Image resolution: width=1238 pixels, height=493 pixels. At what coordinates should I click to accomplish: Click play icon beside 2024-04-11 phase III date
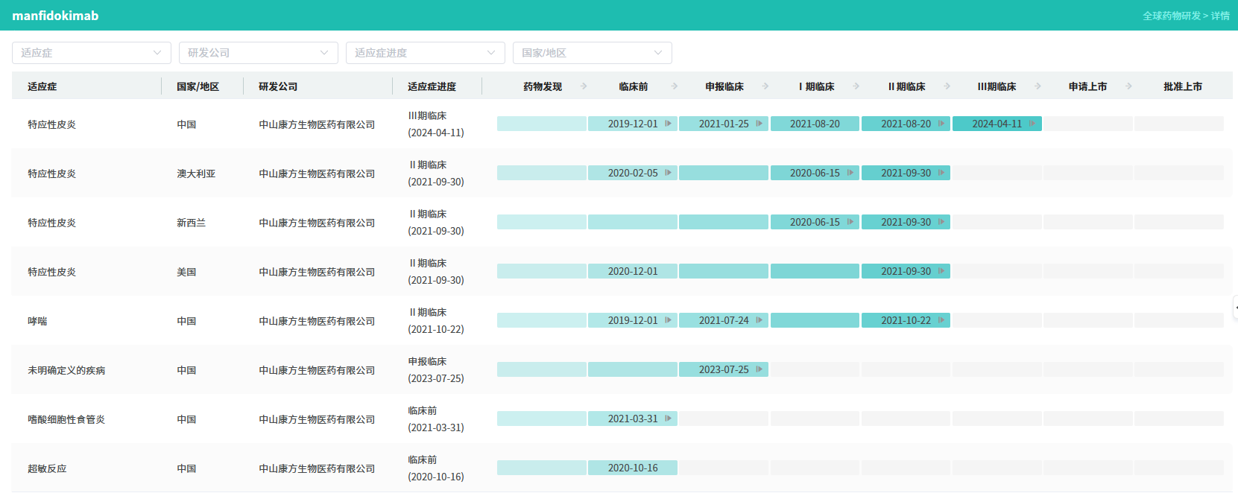tap(1032, 124)
